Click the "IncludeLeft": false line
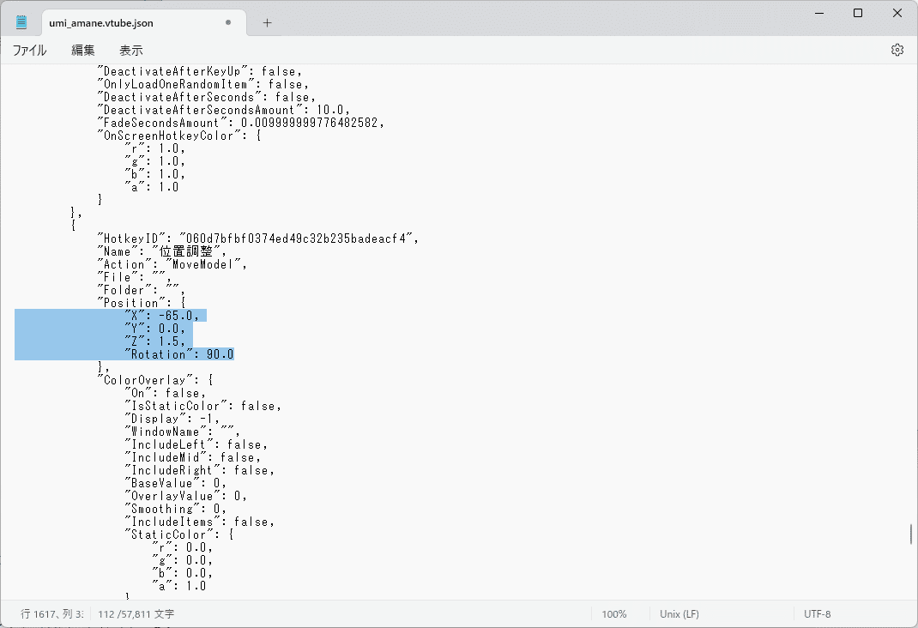The image size is (918, 628). [x=196, y=444]
